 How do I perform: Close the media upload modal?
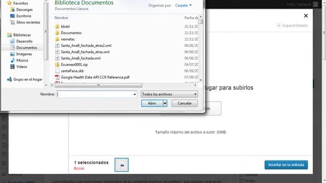click(306, 16)
